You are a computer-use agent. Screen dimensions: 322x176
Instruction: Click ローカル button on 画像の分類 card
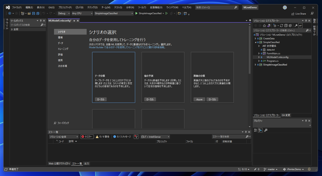212,100
